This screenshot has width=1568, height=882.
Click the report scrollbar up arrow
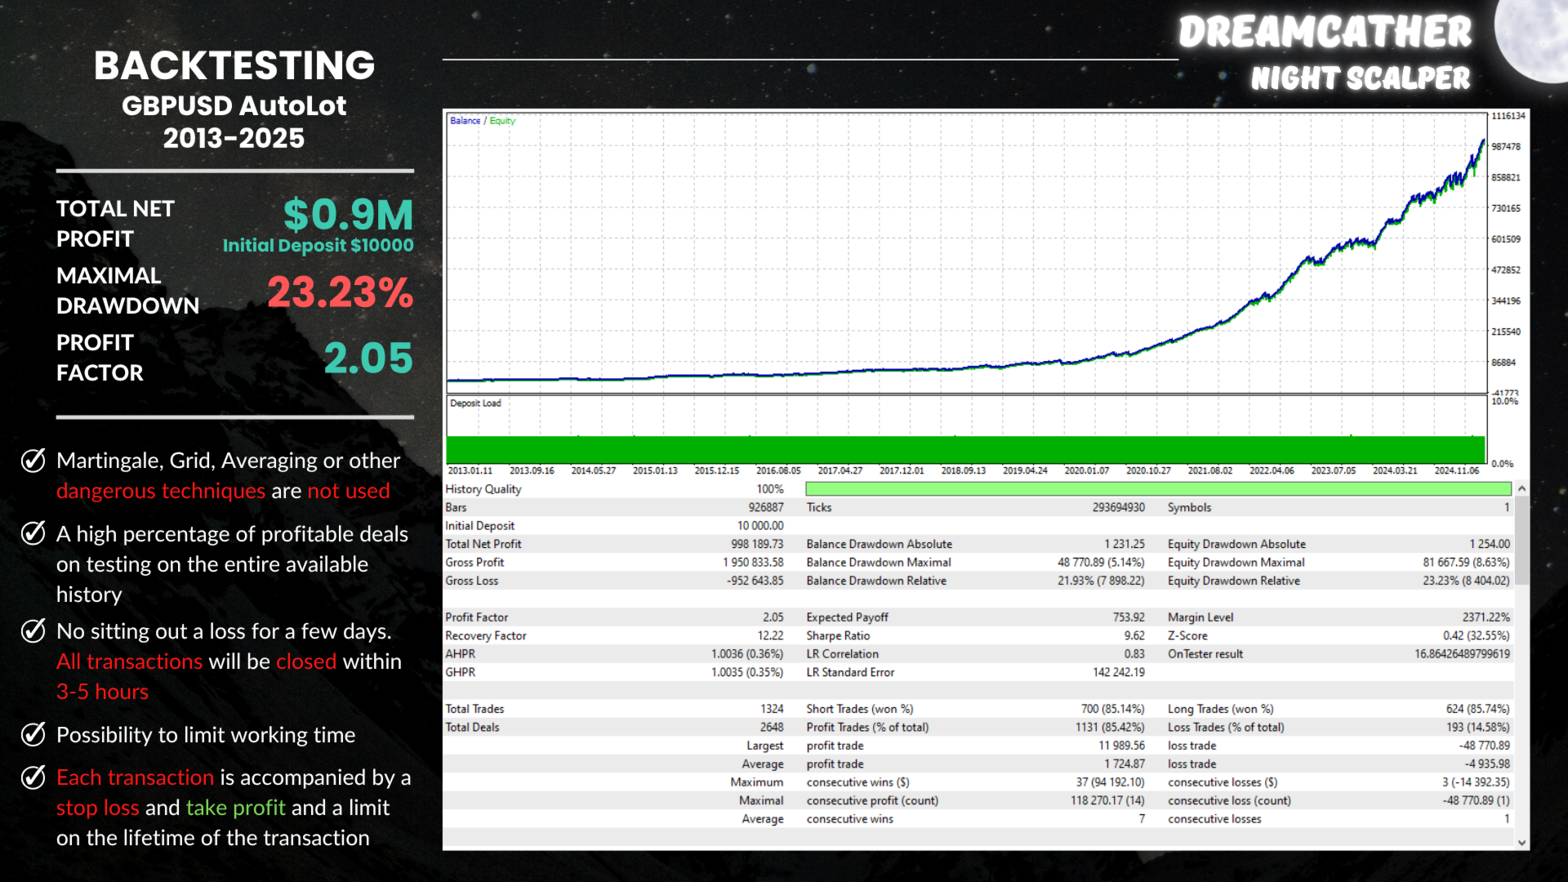[x=1521, y=488]
